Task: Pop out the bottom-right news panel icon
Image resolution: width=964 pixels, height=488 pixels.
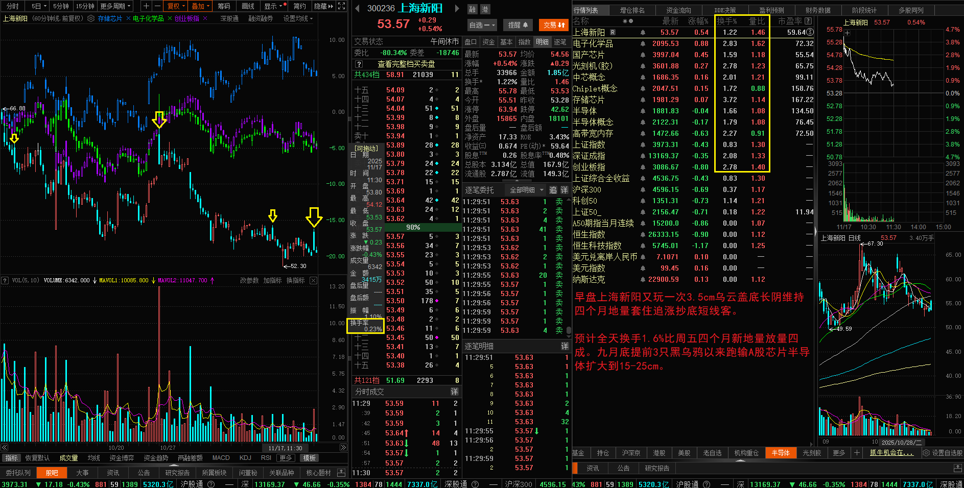Action: click(x=958, y=468)
